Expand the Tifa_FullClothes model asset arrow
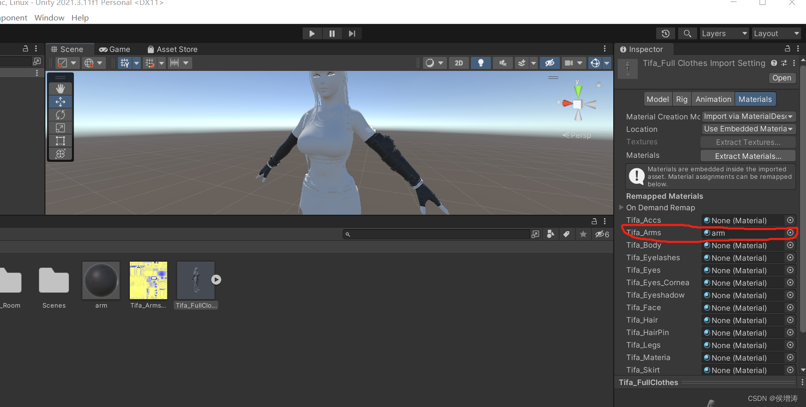Viewport: 806px width, 407px height. [x=216, y=280]
